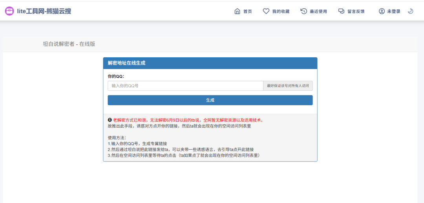424x203 pixels.
Task: Click the 最好保证该号对所有人访问 addon label
Action: click(288, 86)
